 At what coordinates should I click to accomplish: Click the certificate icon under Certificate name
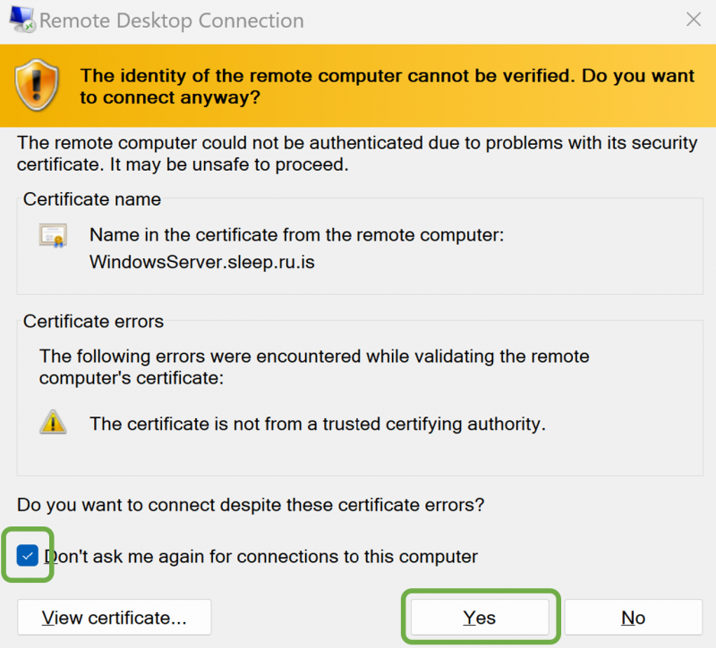53,236
